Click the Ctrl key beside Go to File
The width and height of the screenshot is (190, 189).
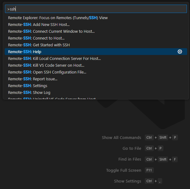coord(149,148)
